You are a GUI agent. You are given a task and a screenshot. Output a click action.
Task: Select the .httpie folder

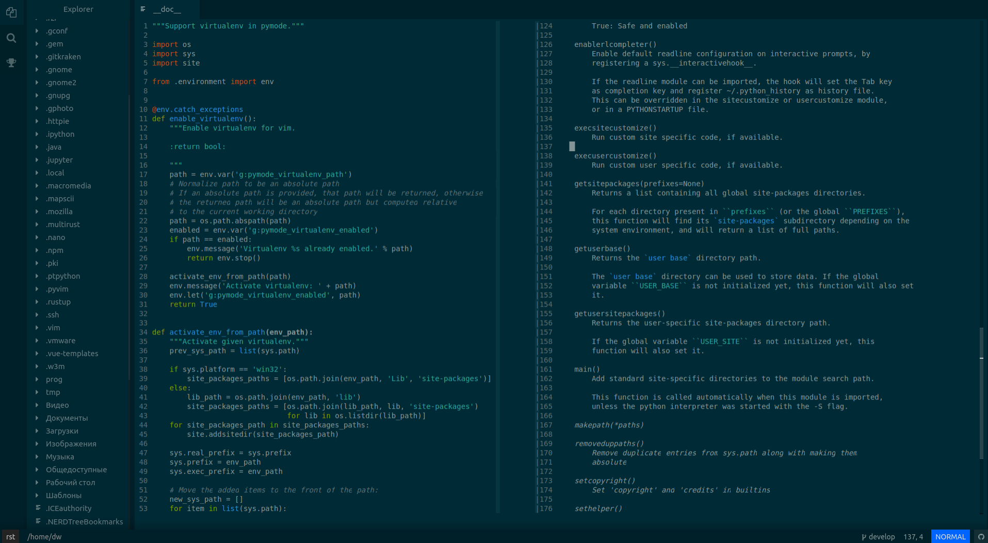tap(57, 121)
